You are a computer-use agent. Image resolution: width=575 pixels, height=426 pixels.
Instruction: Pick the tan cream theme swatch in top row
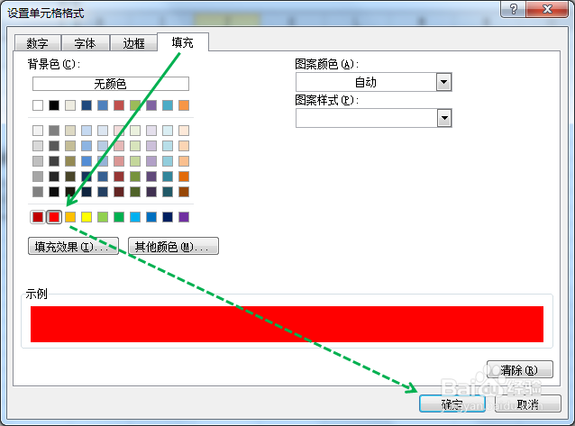(70, 105)
